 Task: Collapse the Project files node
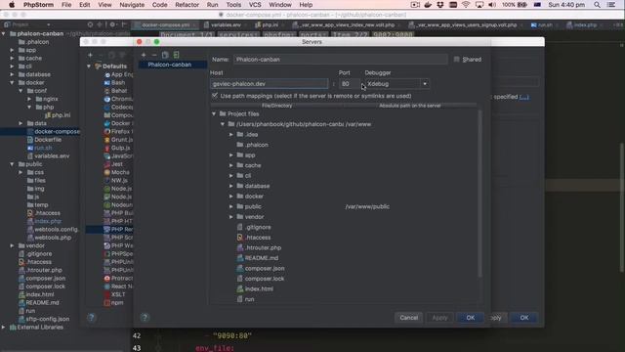pos(214,113)
